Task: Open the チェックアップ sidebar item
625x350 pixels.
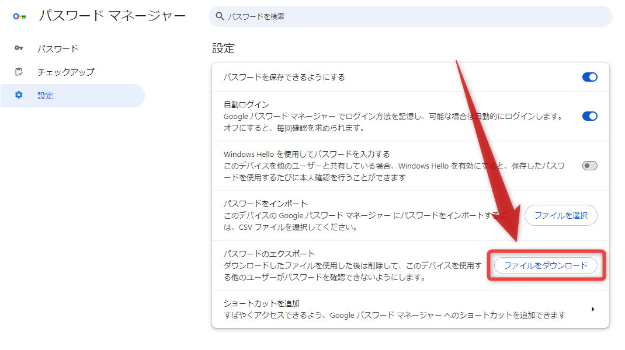Action: click(x=72, y=72)
